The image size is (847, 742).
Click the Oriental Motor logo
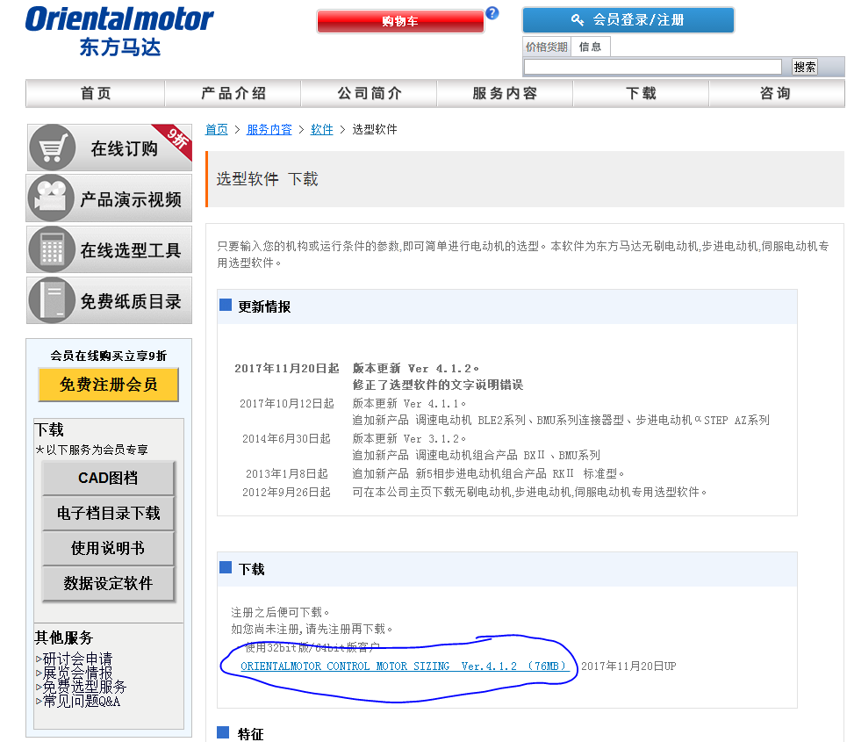[x=119, y=31]
